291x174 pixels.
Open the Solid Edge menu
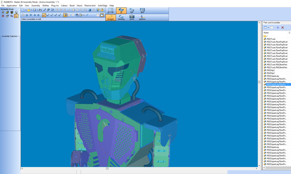pos(103,5)
